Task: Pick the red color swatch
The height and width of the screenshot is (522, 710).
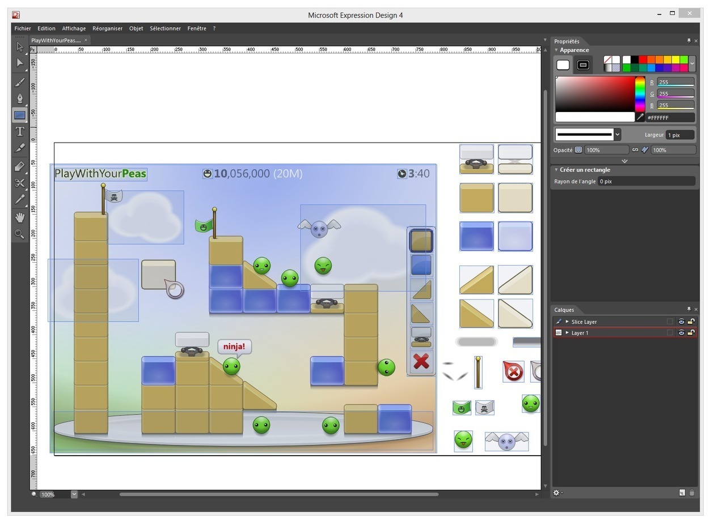Action: pyautogui.click(x=643, y=59)
